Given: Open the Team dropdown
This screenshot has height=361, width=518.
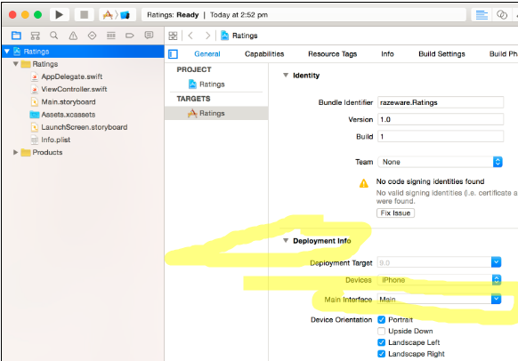Looking at the screenshot, I should [x=441, y=162].
